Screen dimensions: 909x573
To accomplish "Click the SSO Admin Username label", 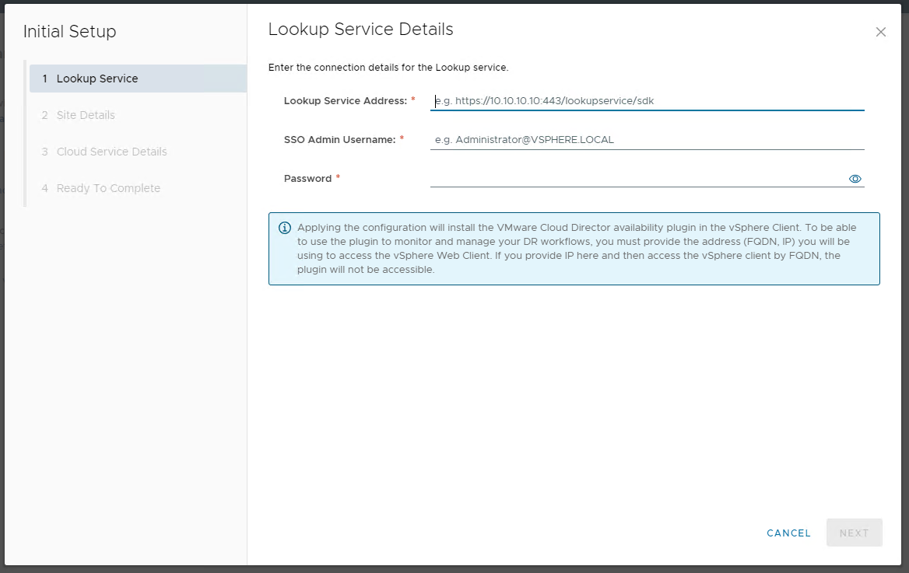I will pos(340,140).
